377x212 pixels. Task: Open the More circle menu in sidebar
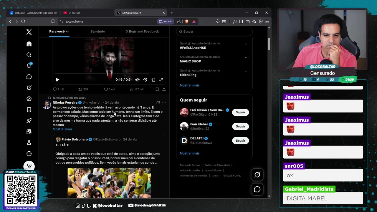click(29, 154)
